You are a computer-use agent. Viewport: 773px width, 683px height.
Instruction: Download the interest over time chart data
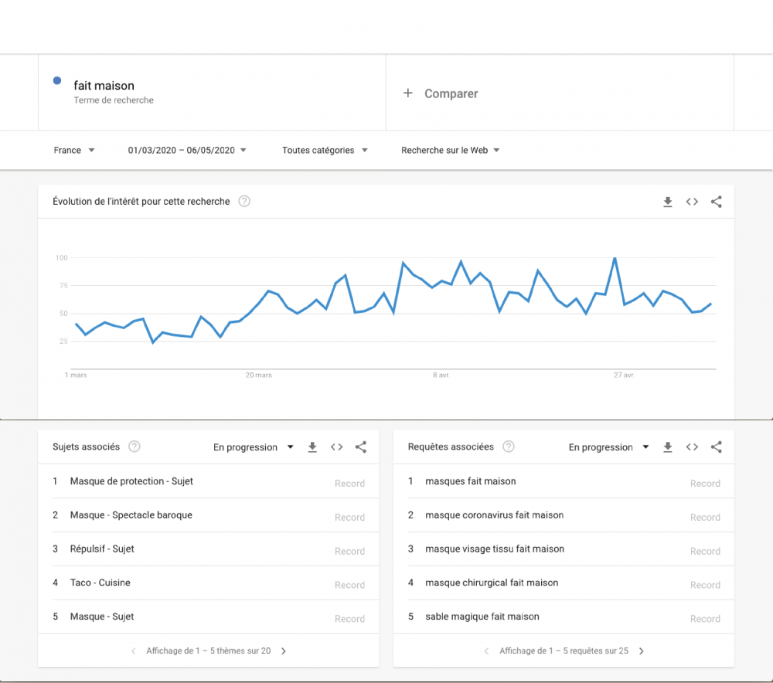click(668, 202)
